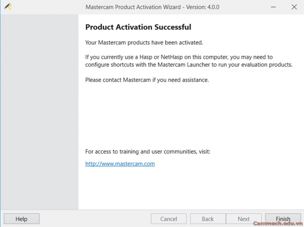This screenshot has width=304, height=227.
Task: Open the http://www.mastercam.com link
Action: tap(120, 164)
